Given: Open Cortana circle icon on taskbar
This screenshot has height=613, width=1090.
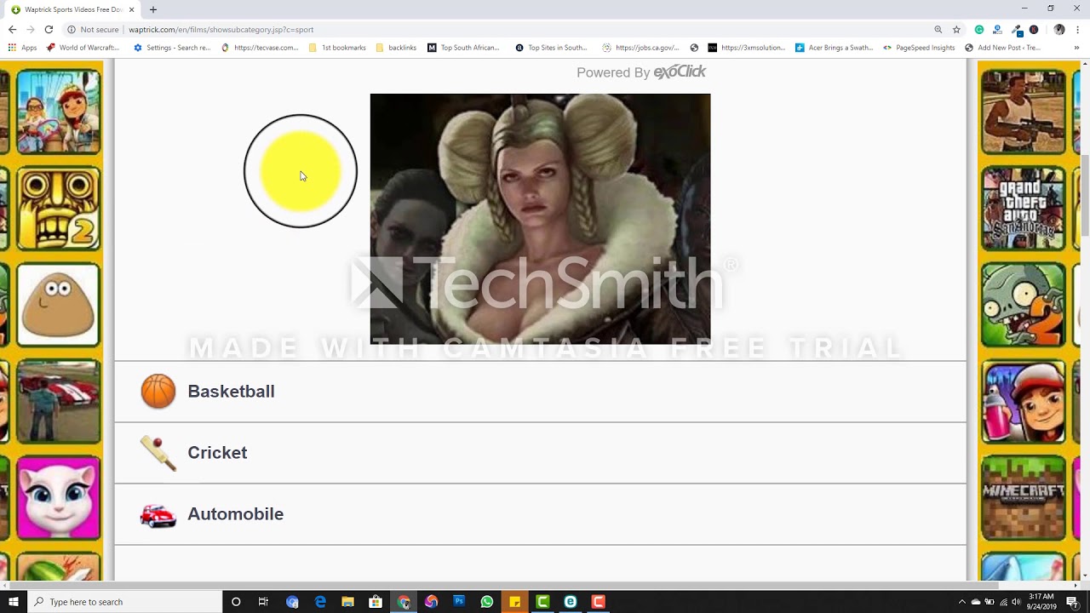Looking at the screenshot, I should (236, 602).
